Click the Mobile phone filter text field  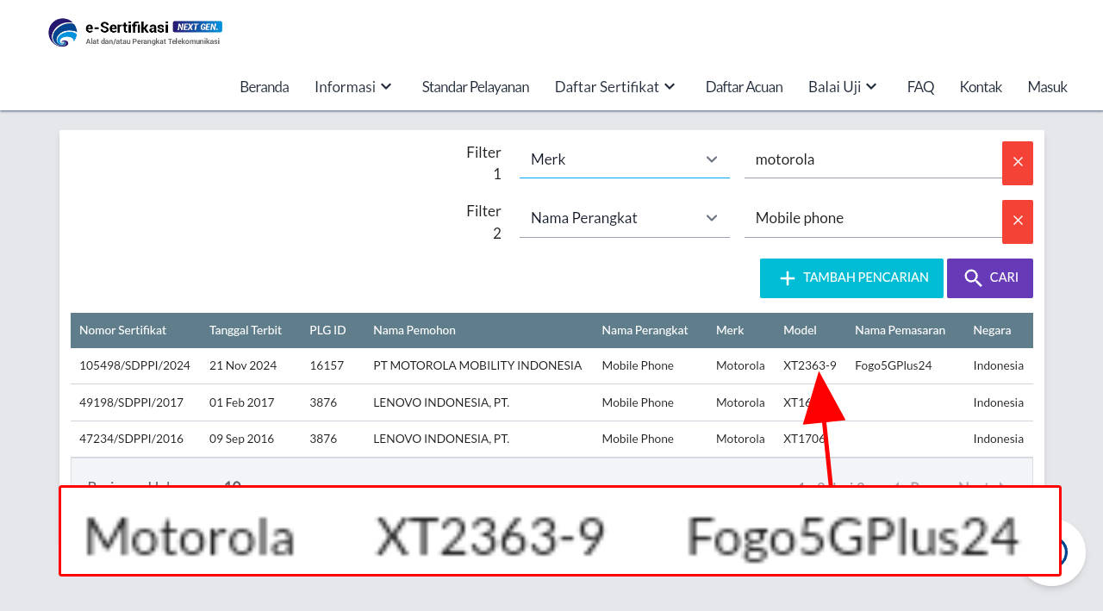click(873, 218)
